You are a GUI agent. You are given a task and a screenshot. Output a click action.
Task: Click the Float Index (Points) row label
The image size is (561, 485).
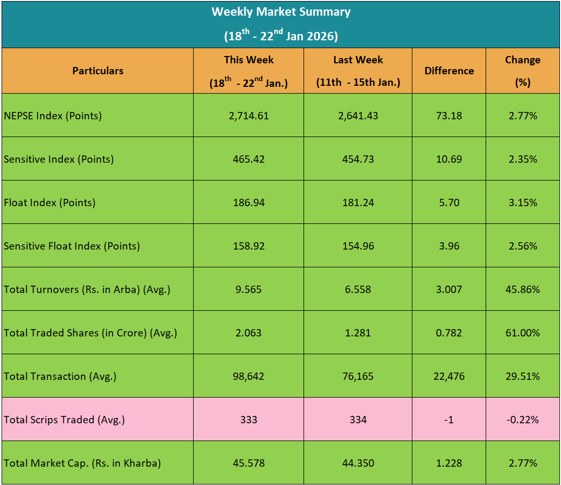50,202
